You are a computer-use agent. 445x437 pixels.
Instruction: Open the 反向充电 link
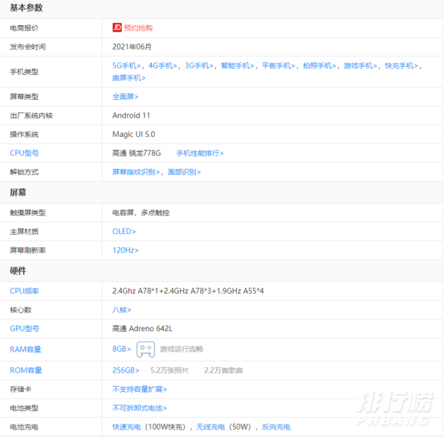[x=276, y=427]
